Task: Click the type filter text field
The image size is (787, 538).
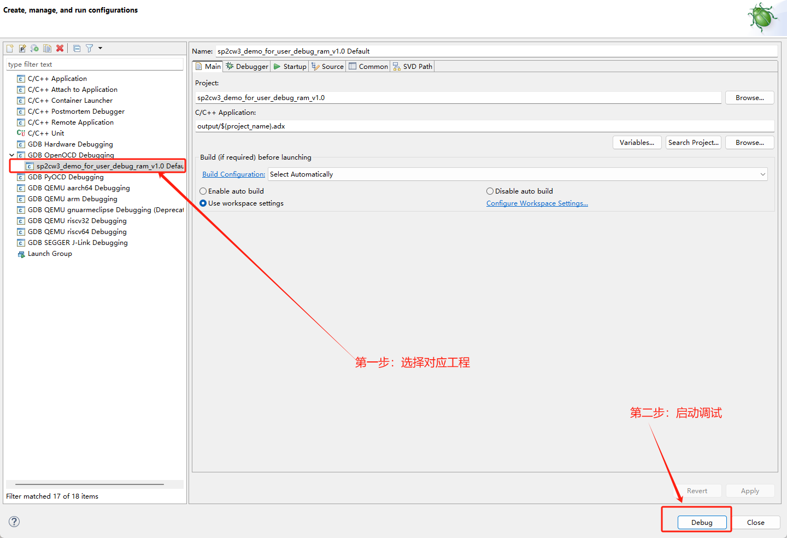Action: pos(95,65)
